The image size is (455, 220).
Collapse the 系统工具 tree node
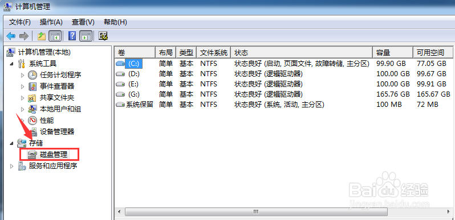point(11,64)
